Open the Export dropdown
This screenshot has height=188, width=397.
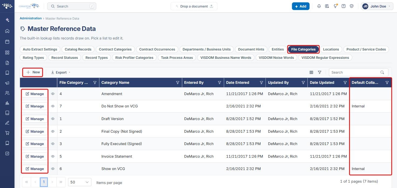(x=61, y=72)
